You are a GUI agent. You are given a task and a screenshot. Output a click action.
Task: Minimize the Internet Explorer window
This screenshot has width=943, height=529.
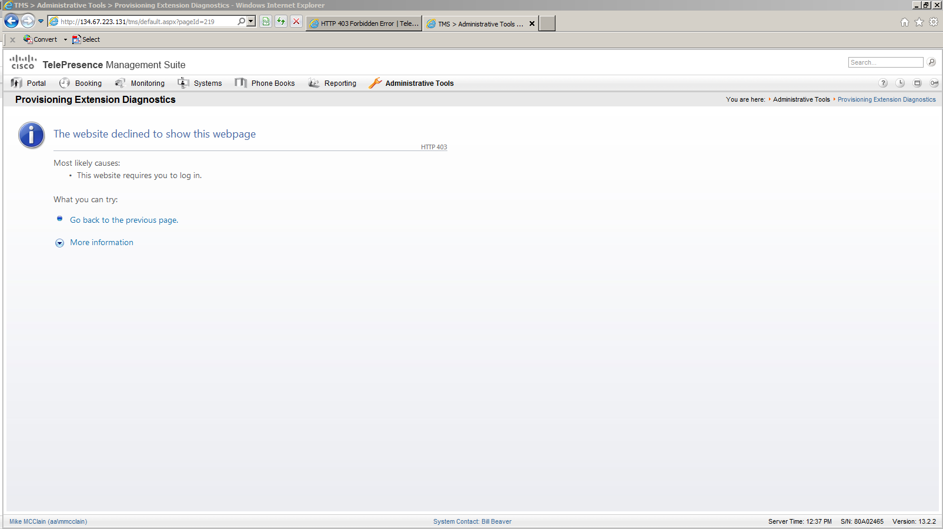click(x=916, y=5)
